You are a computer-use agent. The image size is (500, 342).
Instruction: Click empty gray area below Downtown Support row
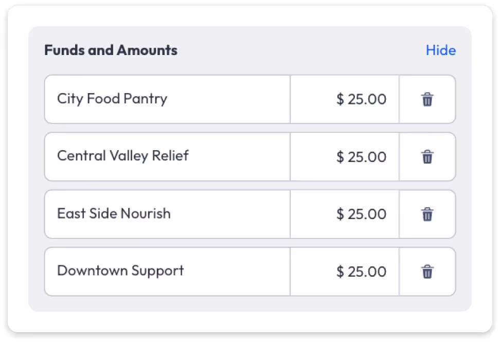point(249,303)
